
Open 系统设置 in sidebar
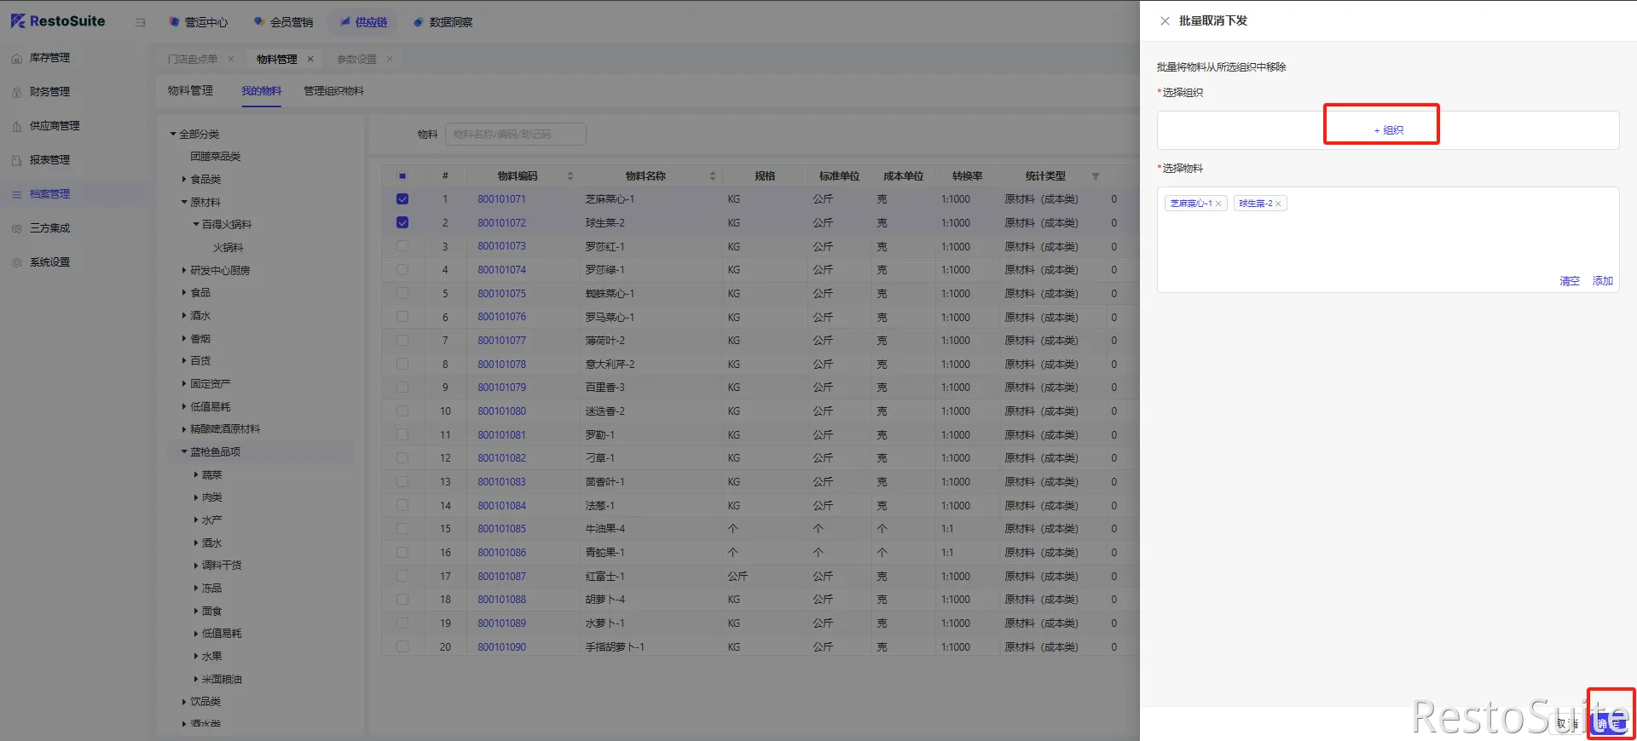(x=49, y=262)
